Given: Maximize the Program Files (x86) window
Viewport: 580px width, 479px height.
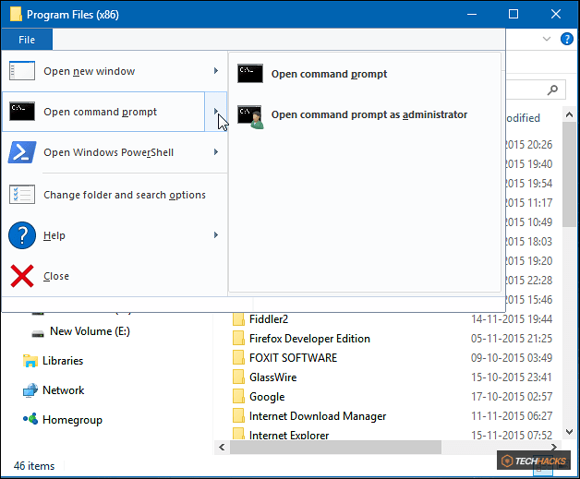Looking at the screenshot, I should pos(514,15).
